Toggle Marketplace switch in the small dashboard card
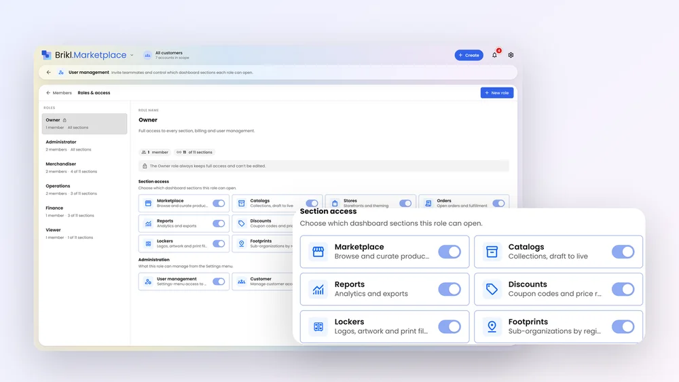This screenshot has height=382, width=679. (x=219, y=204)
